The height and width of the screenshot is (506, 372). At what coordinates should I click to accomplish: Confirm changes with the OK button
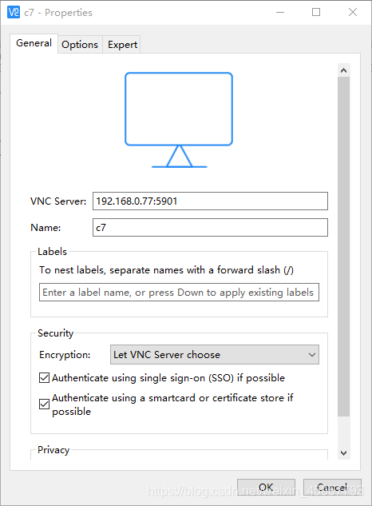[266, 487]
